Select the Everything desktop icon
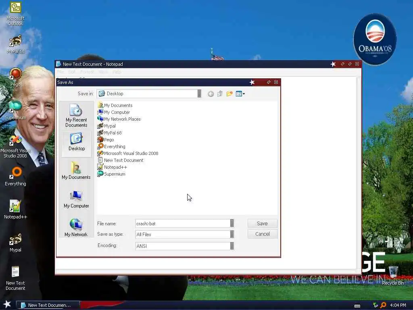The width and height of the screenshot is (413, 310). click(15, 176)
